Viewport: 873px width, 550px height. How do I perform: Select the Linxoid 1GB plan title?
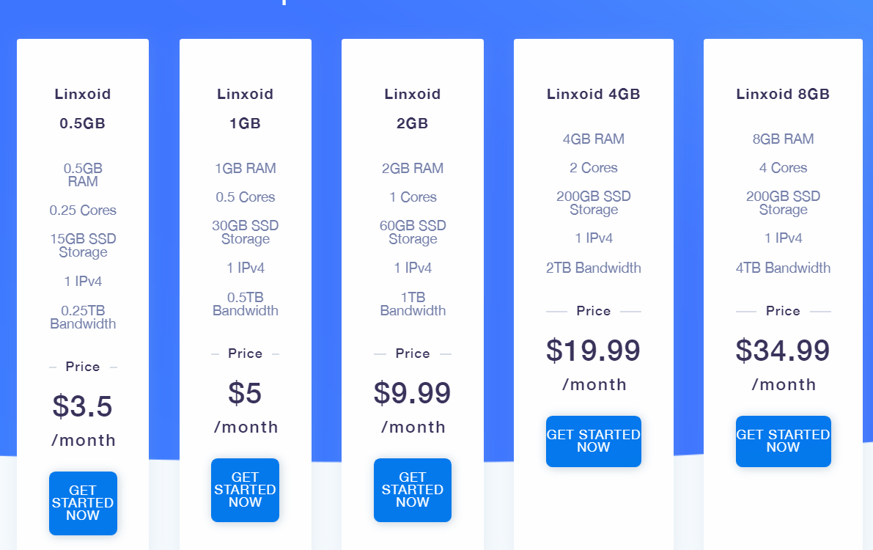[245, 109]
